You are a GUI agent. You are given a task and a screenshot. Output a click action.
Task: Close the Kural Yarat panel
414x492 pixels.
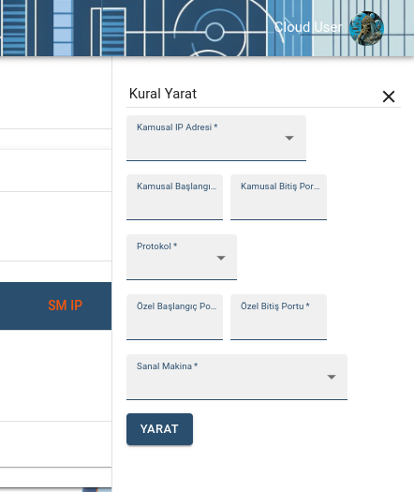click(x=389, y=97)
